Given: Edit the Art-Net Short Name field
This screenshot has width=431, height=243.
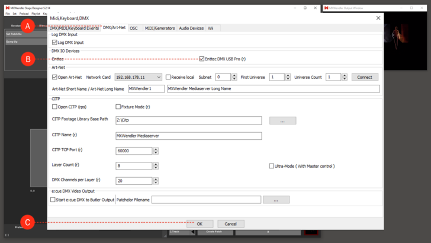Looking at the screenshot, I should coord(146,89).
